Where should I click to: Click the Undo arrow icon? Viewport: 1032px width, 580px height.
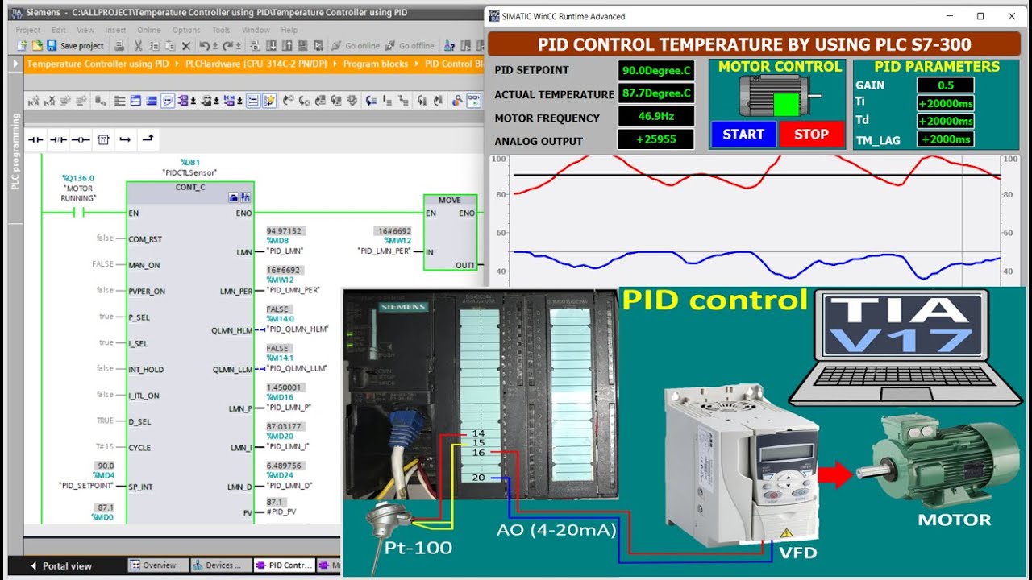point(205,46)
